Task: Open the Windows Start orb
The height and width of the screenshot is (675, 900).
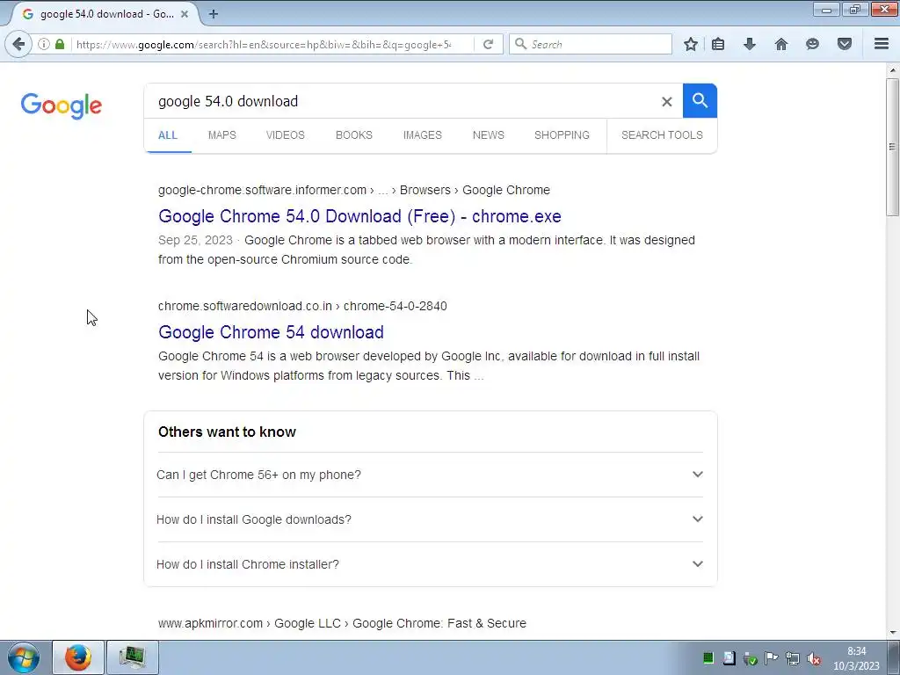Action: (23, 657)
